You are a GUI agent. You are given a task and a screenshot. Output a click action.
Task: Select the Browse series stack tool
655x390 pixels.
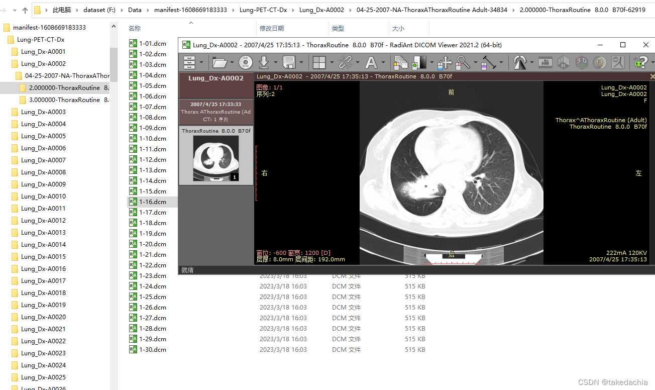tap(401, 62)
